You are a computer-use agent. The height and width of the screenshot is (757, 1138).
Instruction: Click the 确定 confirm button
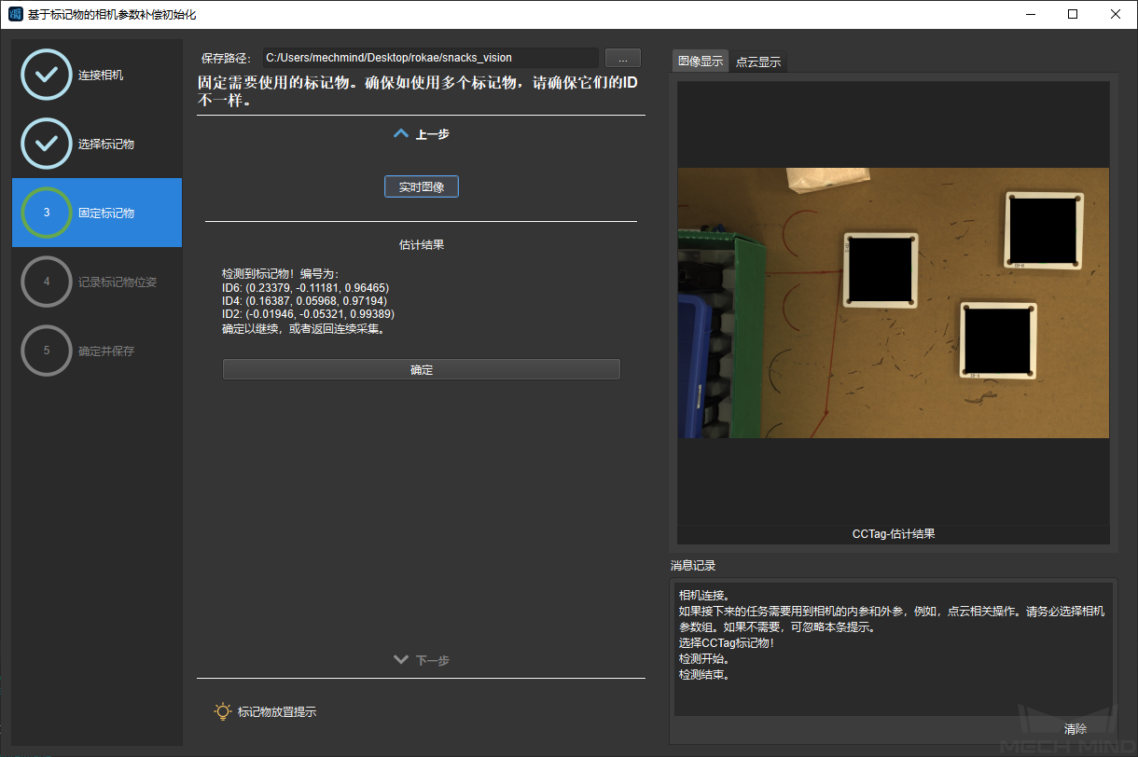[422, 369]
